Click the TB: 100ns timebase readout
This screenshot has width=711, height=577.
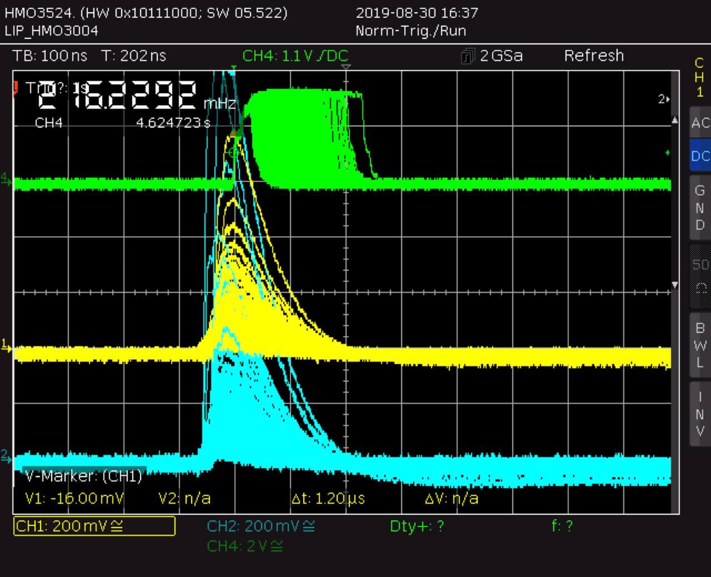tap(51, 56)
